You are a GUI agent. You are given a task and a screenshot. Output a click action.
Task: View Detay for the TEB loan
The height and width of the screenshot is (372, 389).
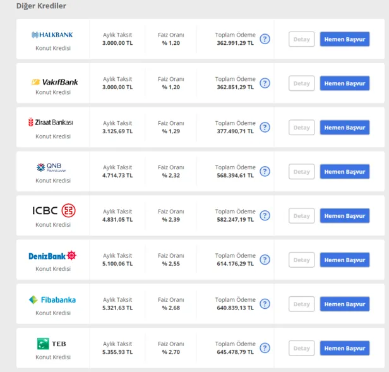pos(301,349)
